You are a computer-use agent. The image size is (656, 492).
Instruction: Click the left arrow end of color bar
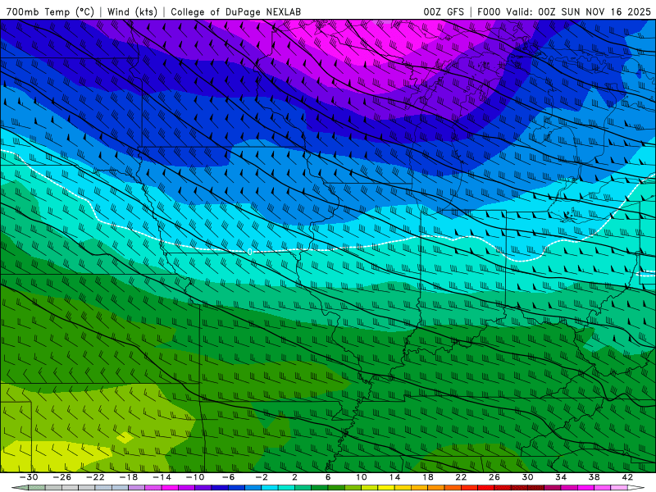pyautogui.click(x=20, y=488)
